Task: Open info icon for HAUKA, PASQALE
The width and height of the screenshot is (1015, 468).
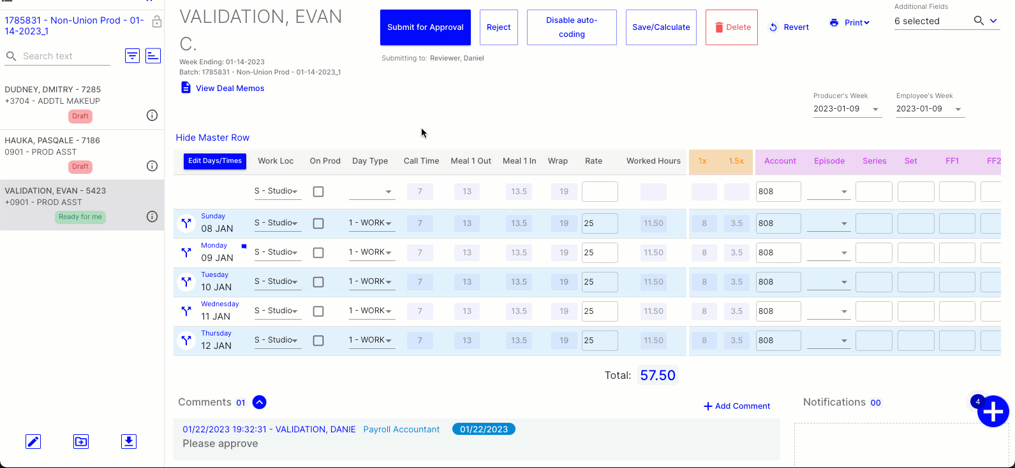Action: [x=152, y=166]
